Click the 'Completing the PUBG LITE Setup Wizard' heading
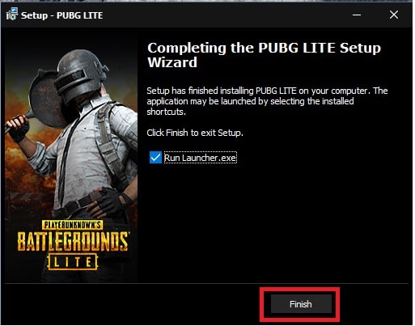The height and width of the screenshot is (326, 415). [265, 56]
